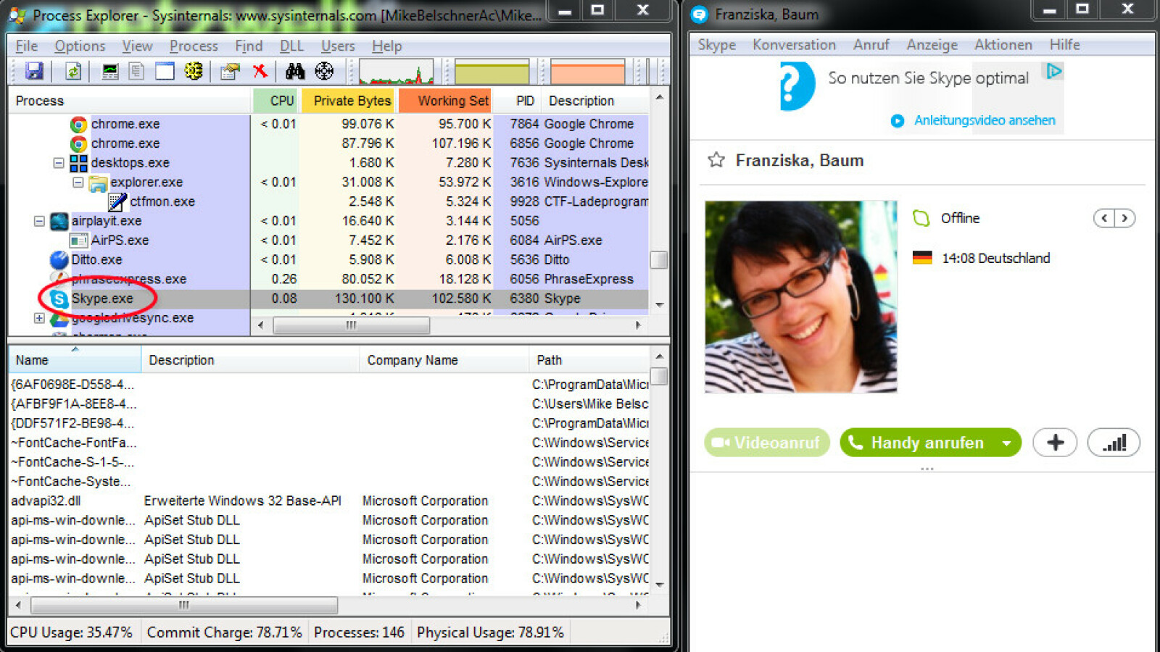Viewport: 1160px width, 652px height.
Task: Sort lower pane by Name column
Action: click(x=75, y=360)
